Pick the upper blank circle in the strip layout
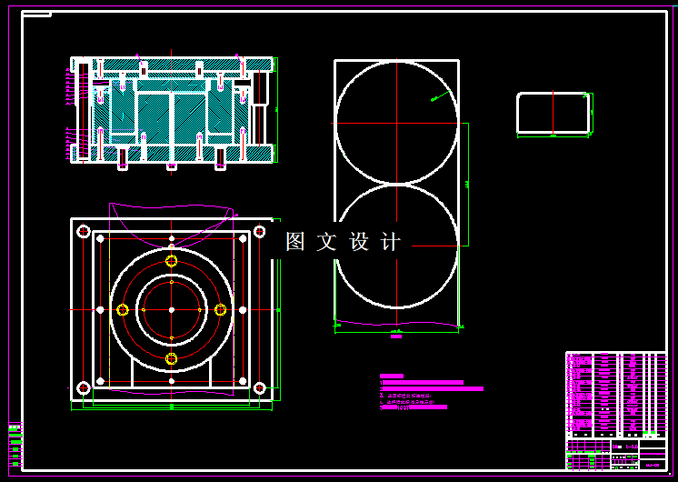678x482 pixels. tap(396, 123)
